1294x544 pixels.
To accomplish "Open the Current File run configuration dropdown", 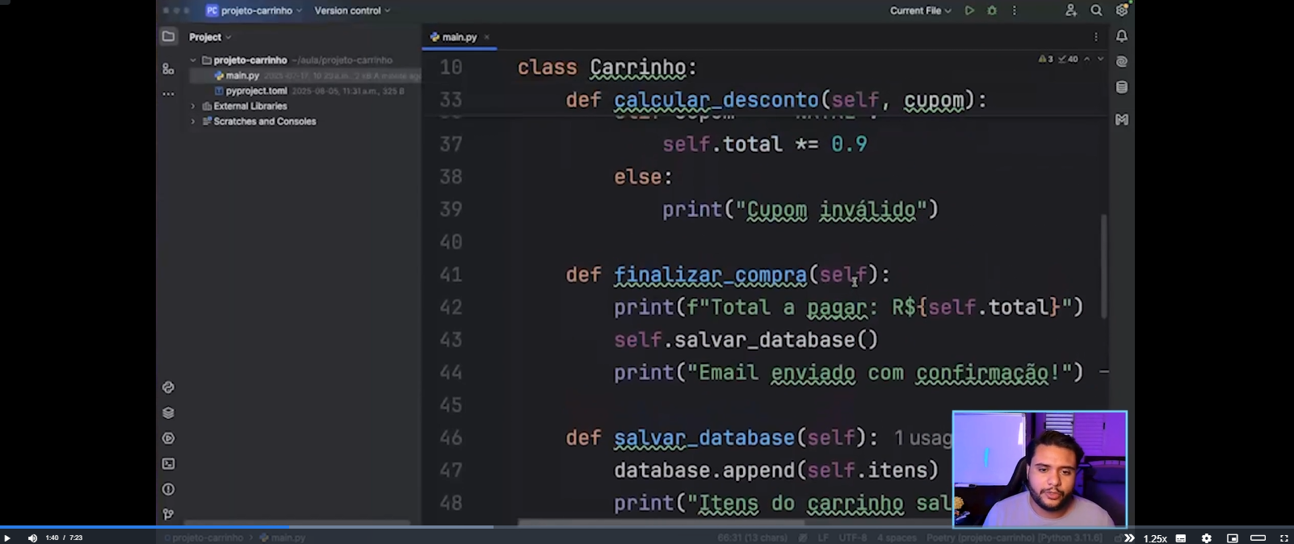I will [921, 10].
